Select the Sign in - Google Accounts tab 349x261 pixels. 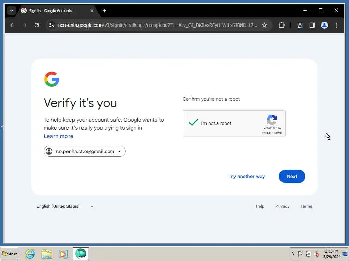tap(58, 11)
